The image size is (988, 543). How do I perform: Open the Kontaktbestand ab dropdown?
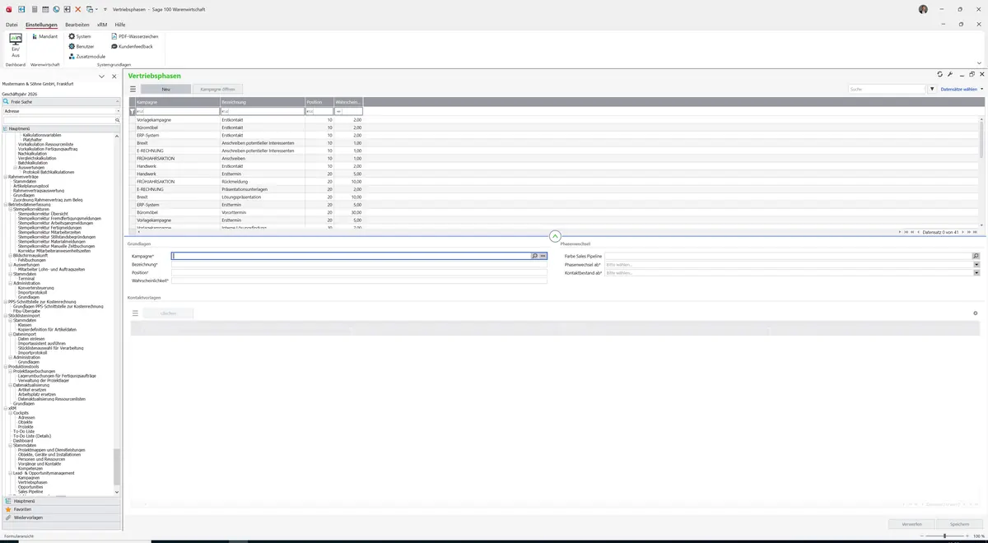(x=976, y=272)
